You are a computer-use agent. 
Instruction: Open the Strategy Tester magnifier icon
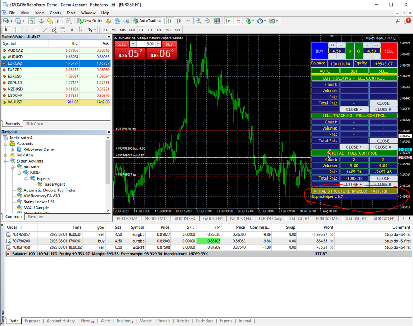(69, 21)
